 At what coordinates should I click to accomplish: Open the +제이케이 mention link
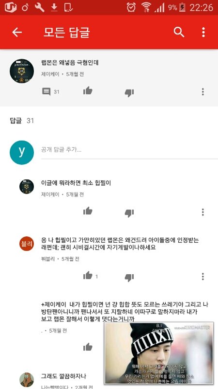[x=54, y=304]
